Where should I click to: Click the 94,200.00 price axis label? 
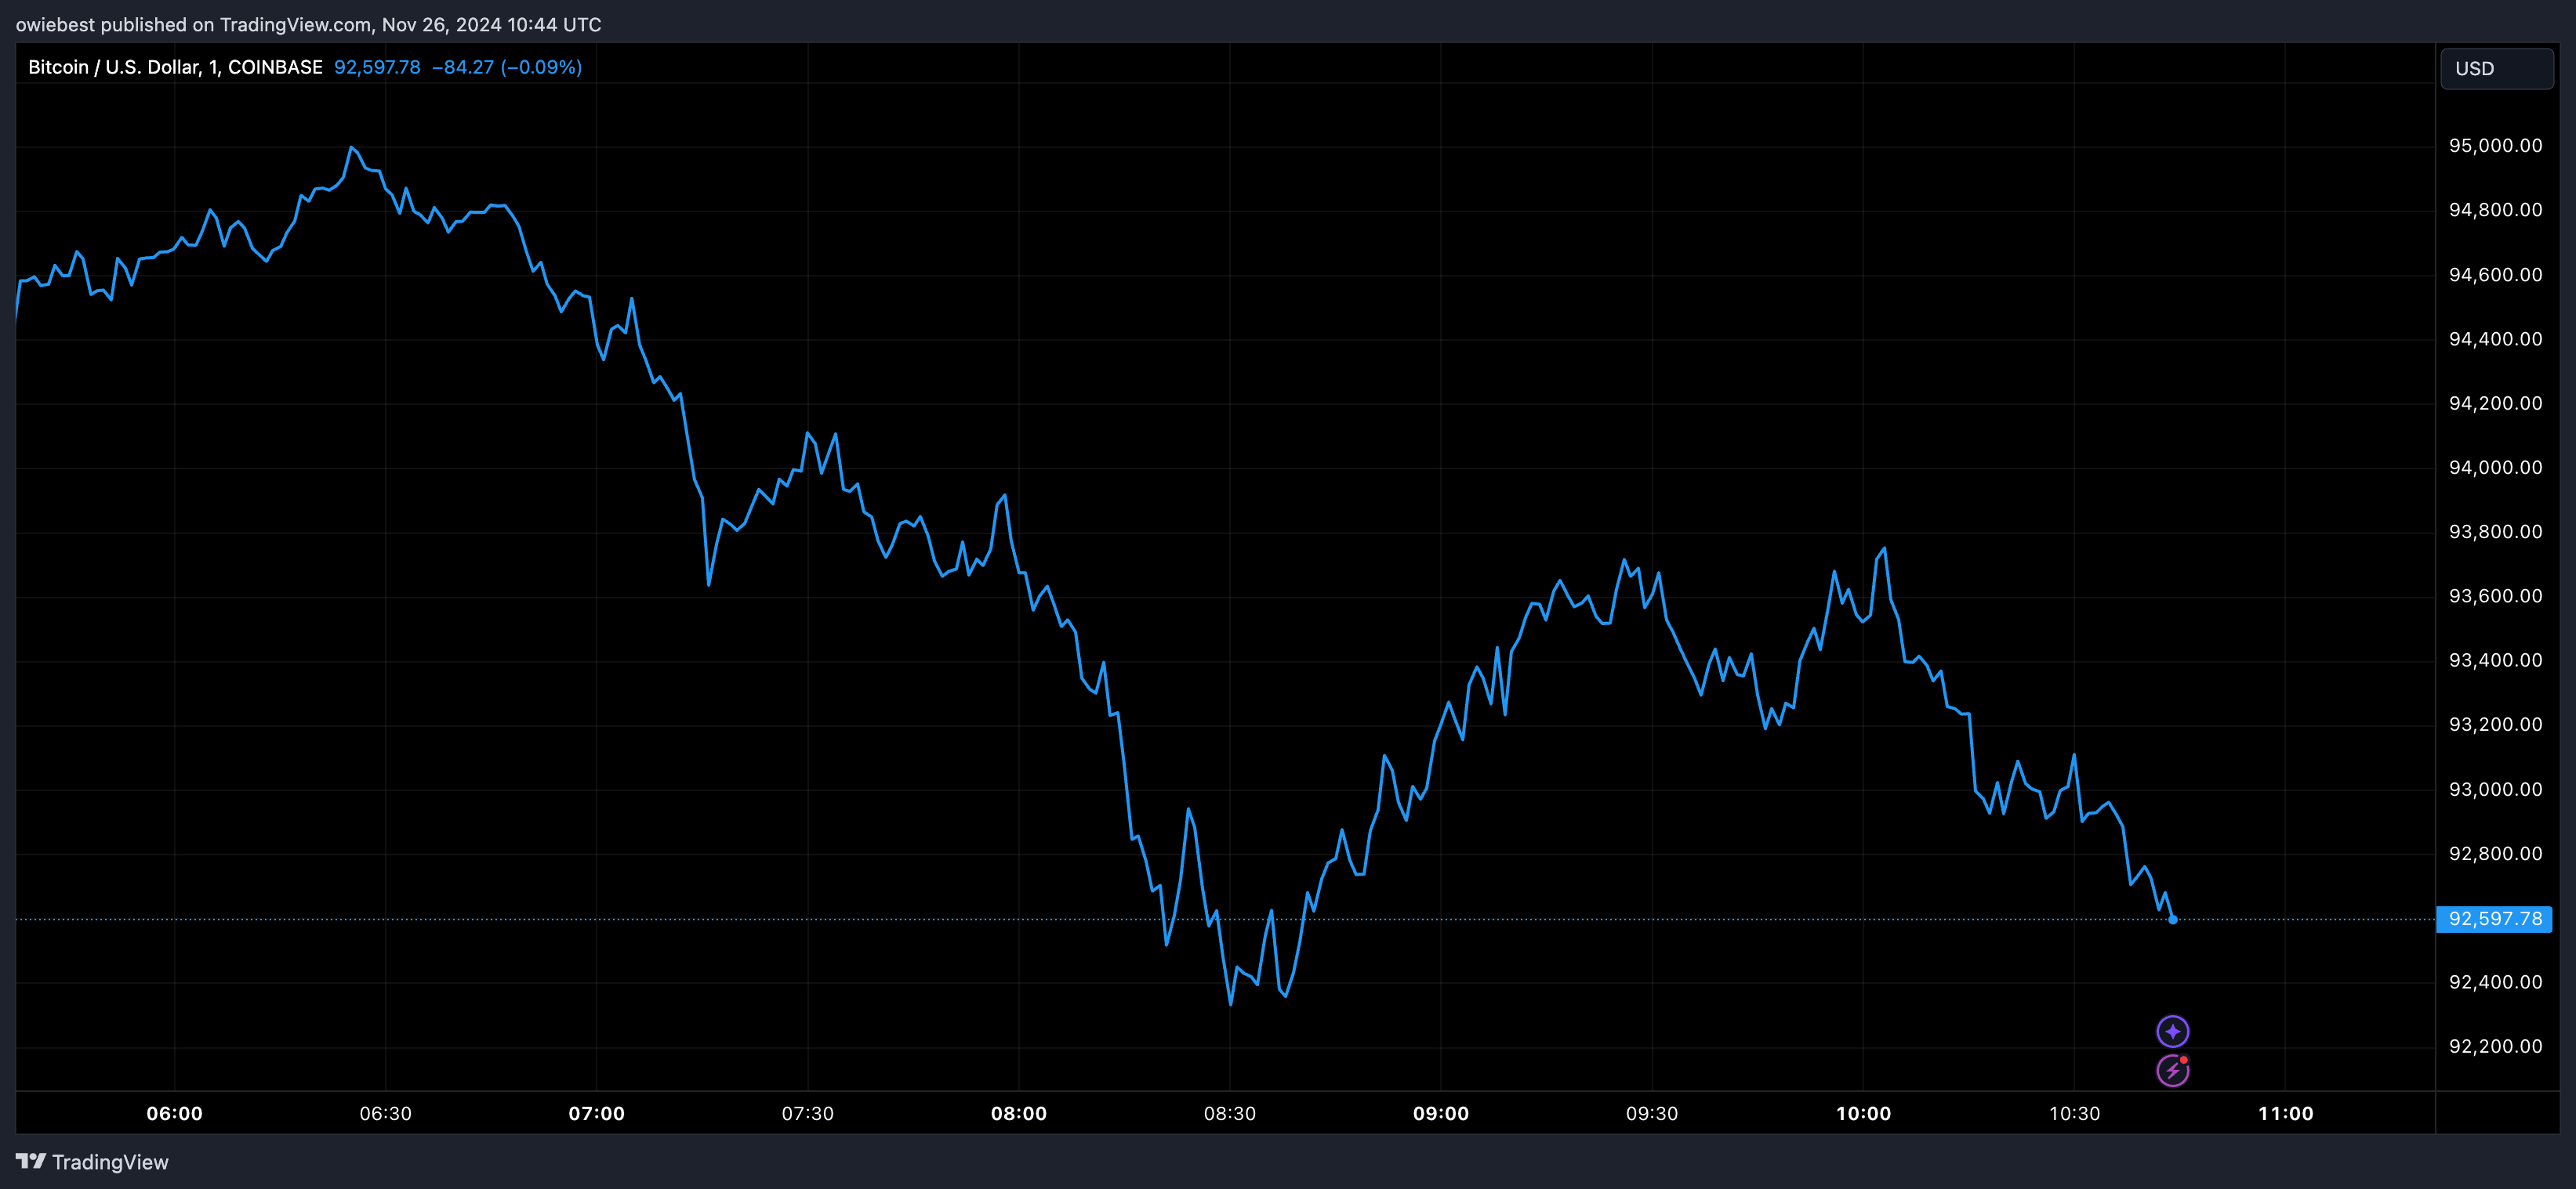pyautogui.click(x=2495, y=403)
